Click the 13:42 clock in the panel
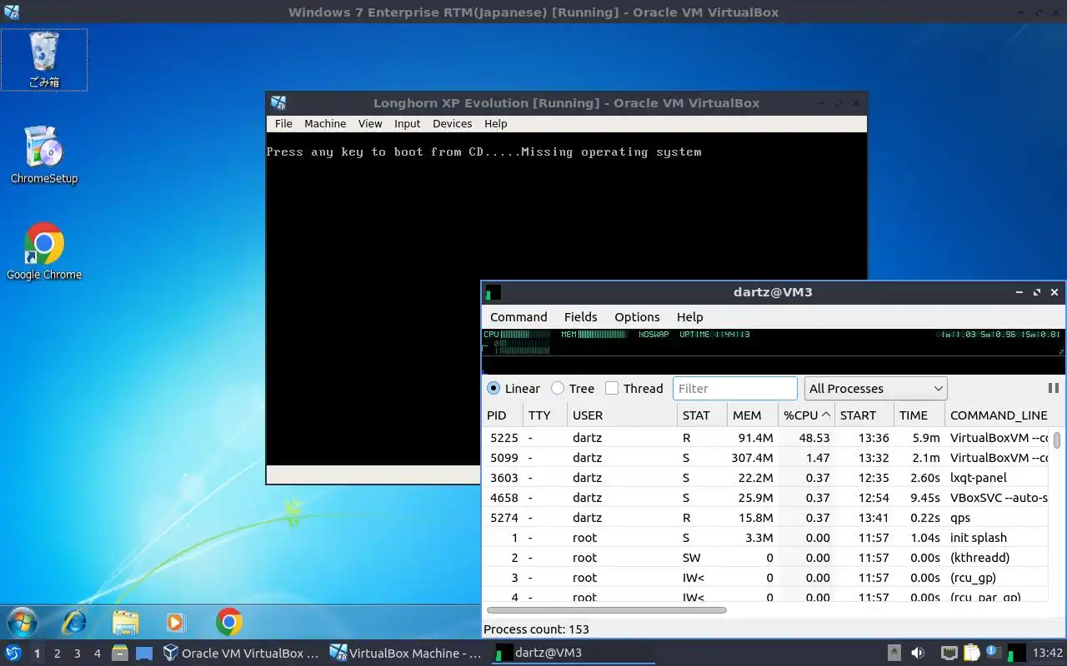The height and width of the screenshot is (666, 1067). [x=1048, y=654]
